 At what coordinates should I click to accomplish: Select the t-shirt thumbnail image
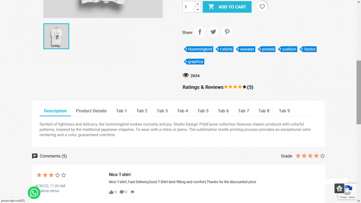(56, 36)
